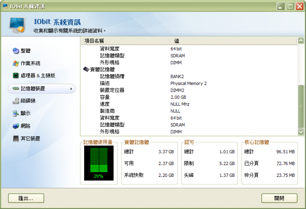
Task: Click the scrollbar up arrow
Action: point(301,41)
